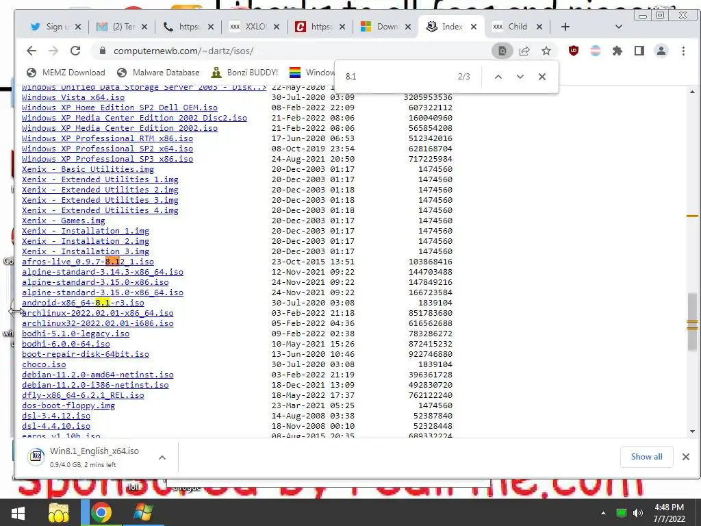
Task: Open MEMZ Download bookmark
Action: point(66,73)
